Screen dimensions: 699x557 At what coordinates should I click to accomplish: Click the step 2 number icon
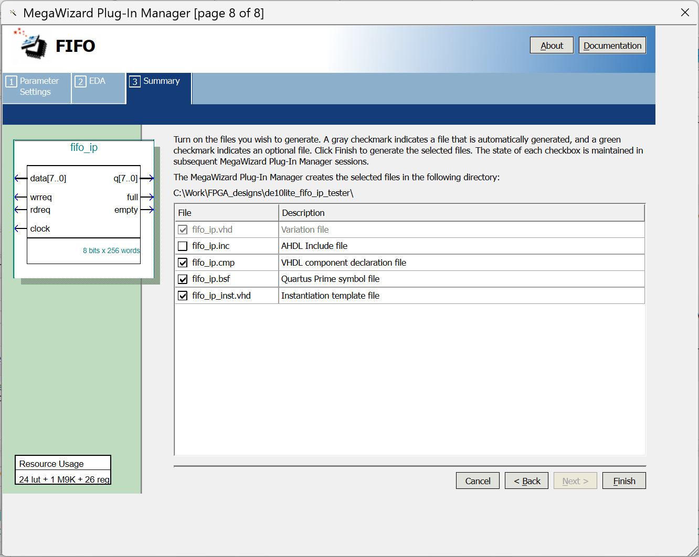point(80,82)
